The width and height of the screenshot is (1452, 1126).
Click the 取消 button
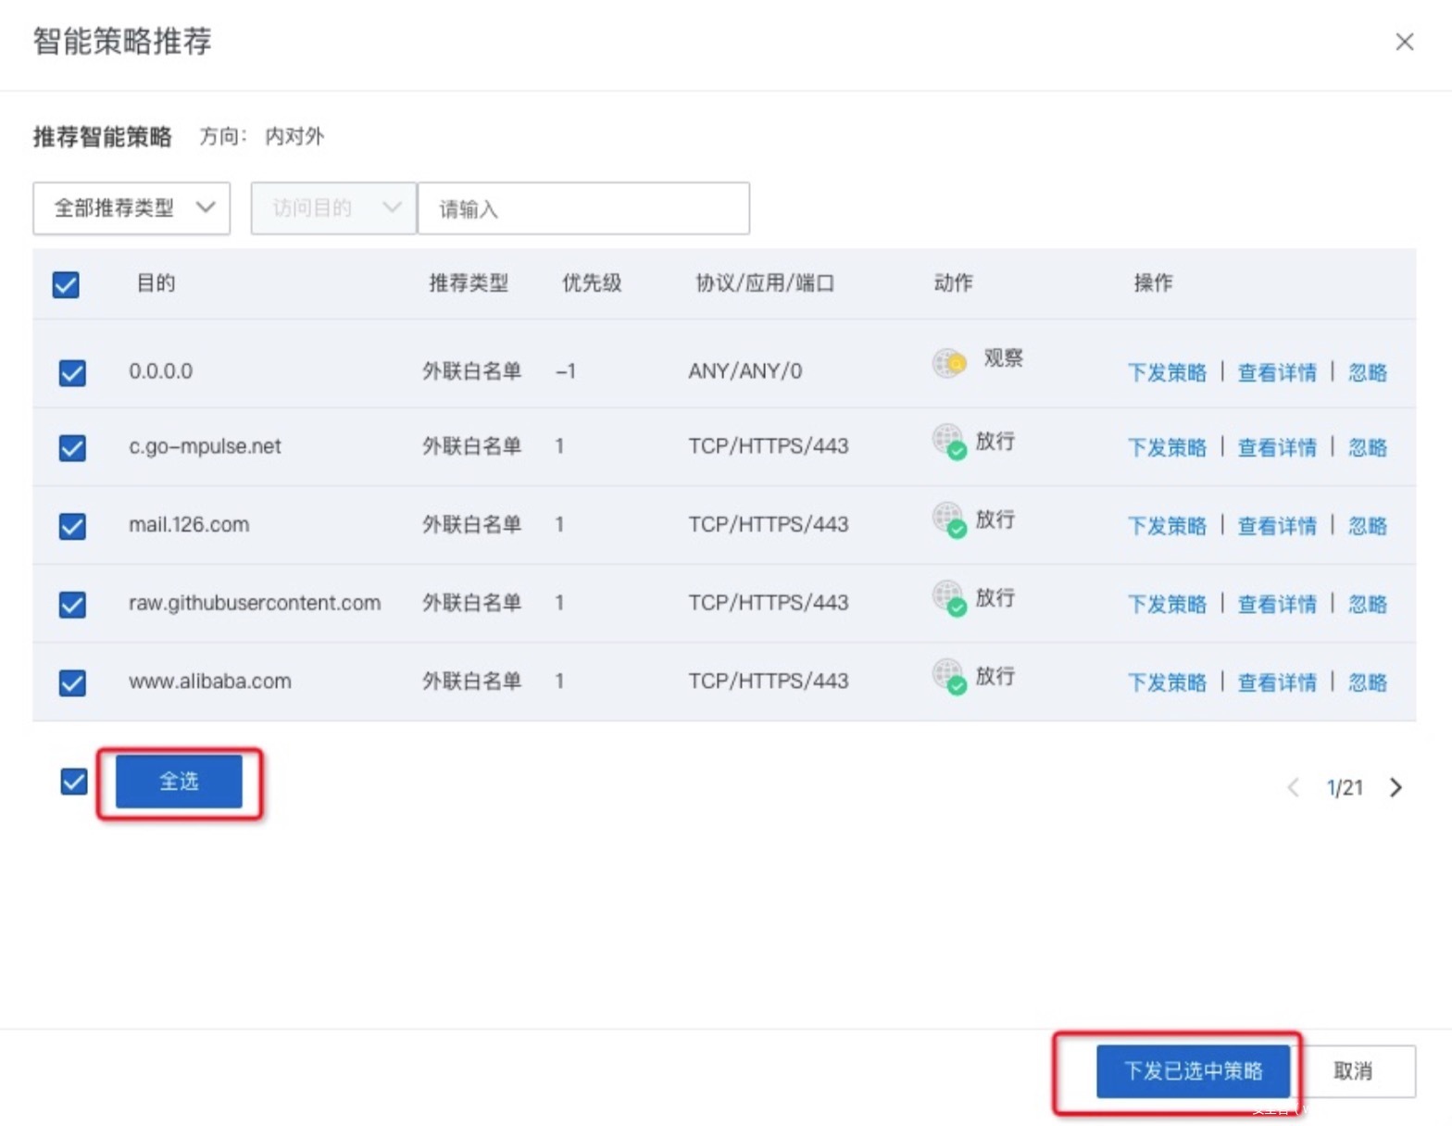[x=1352, y=1071]
